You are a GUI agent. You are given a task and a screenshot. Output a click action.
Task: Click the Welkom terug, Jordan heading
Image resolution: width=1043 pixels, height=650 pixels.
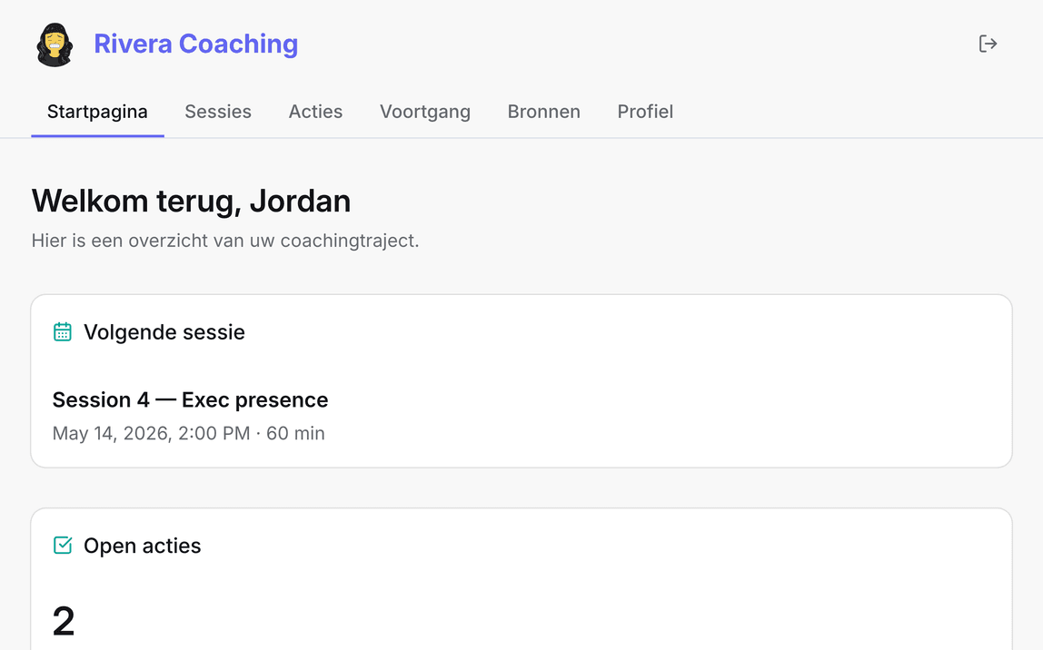coord(191,201)
